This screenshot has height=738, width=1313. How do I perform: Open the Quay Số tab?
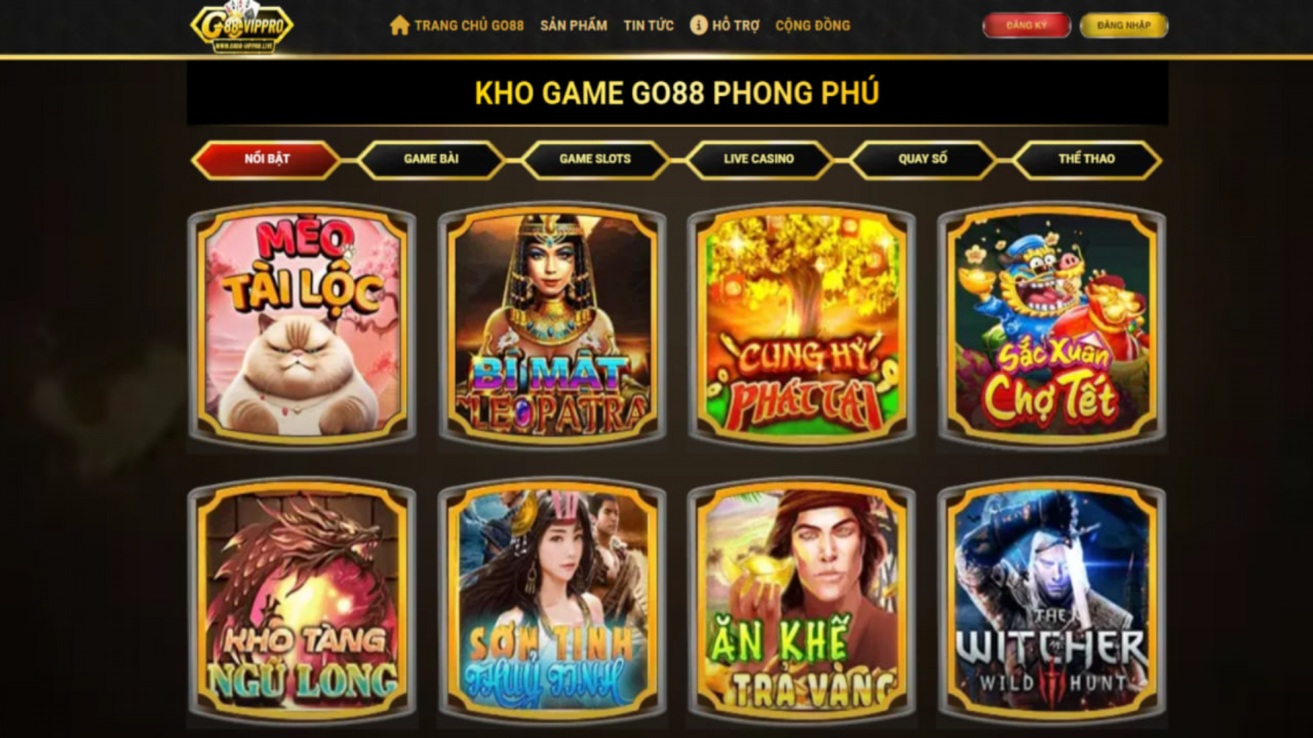point(923,159)
